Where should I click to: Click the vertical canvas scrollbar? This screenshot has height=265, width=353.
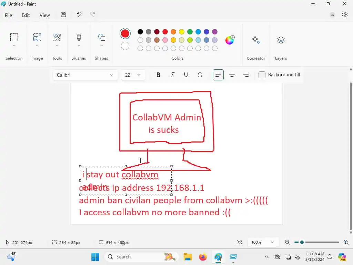[x=351, y=157]
